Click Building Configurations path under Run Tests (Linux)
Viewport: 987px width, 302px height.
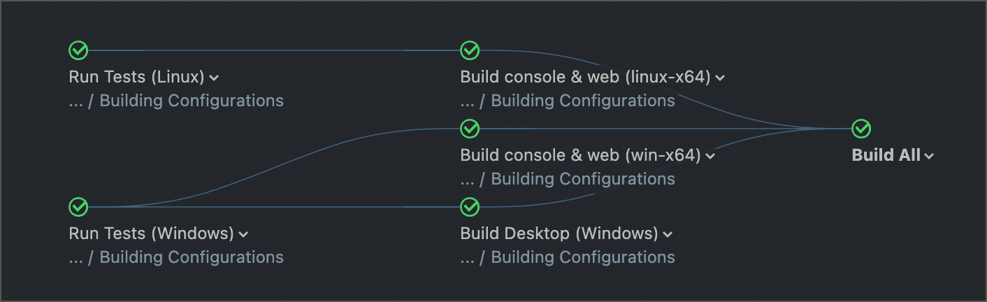(x=192, y=101)
